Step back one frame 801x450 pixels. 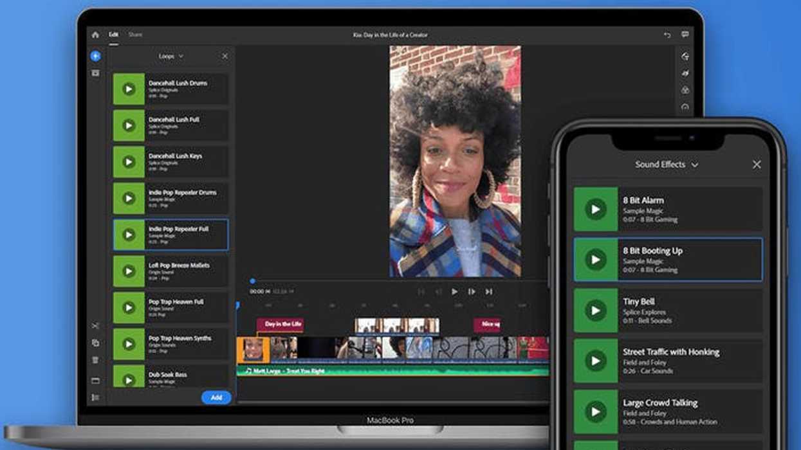438,292
